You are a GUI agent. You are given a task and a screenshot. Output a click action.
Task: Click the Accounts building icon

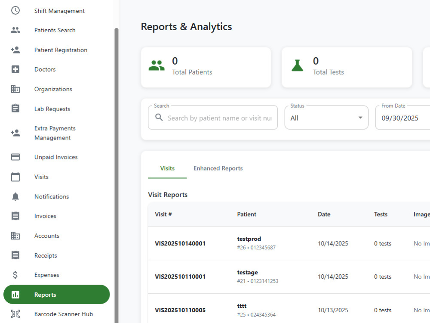tap(15, 236)
